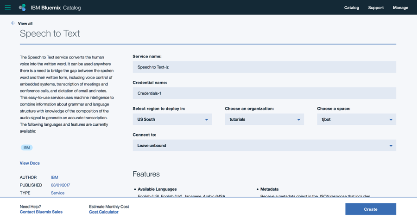
Task: Click the Need Help? text
Action: coord(30,207)
